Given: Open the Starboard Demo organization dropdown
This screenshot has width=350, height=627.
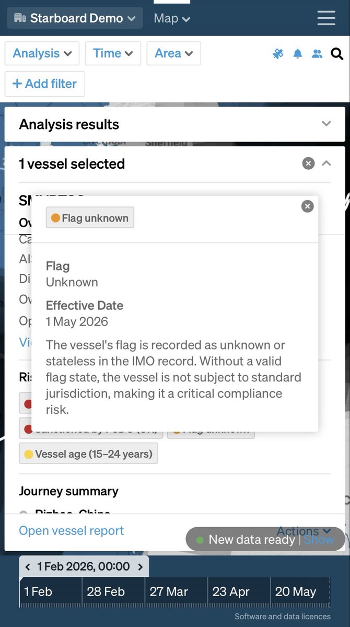Looking at the screenshot, I should coord(75,18).
